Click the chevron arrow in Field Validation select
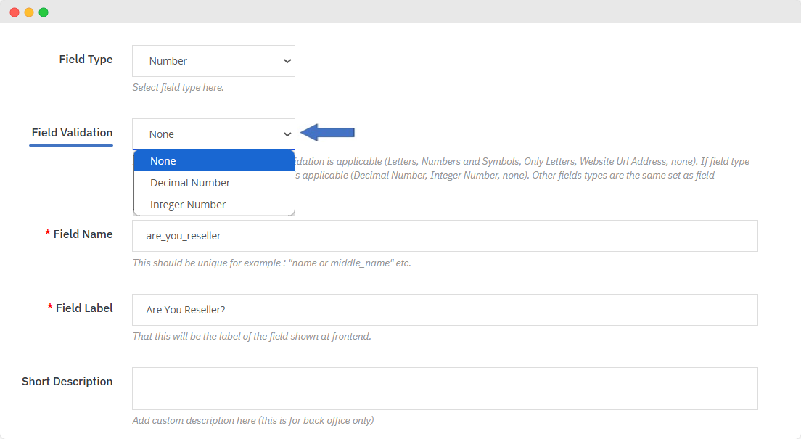The height and width of the screenshot is (439, 801). [x=287, y=134]
